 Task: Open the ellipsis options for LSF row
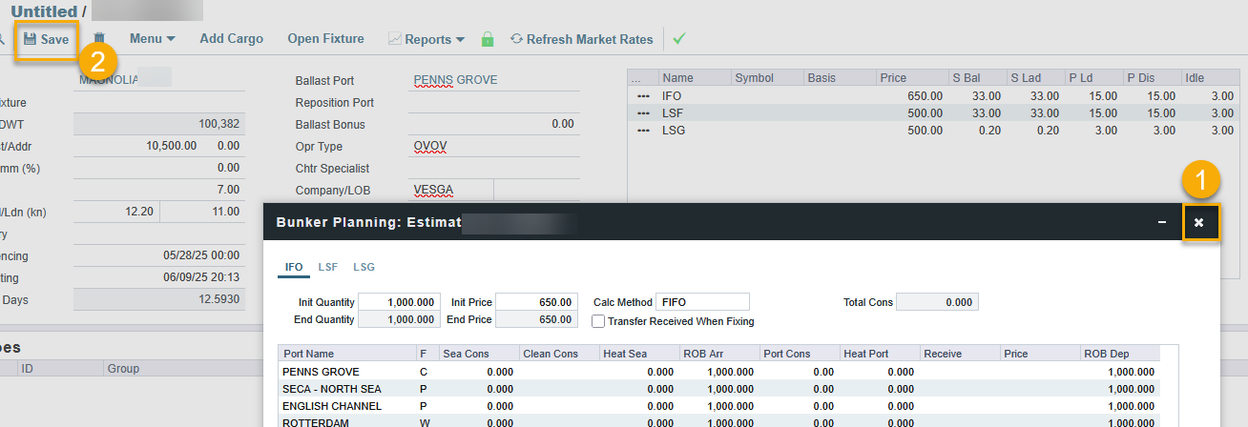(643, 113)
